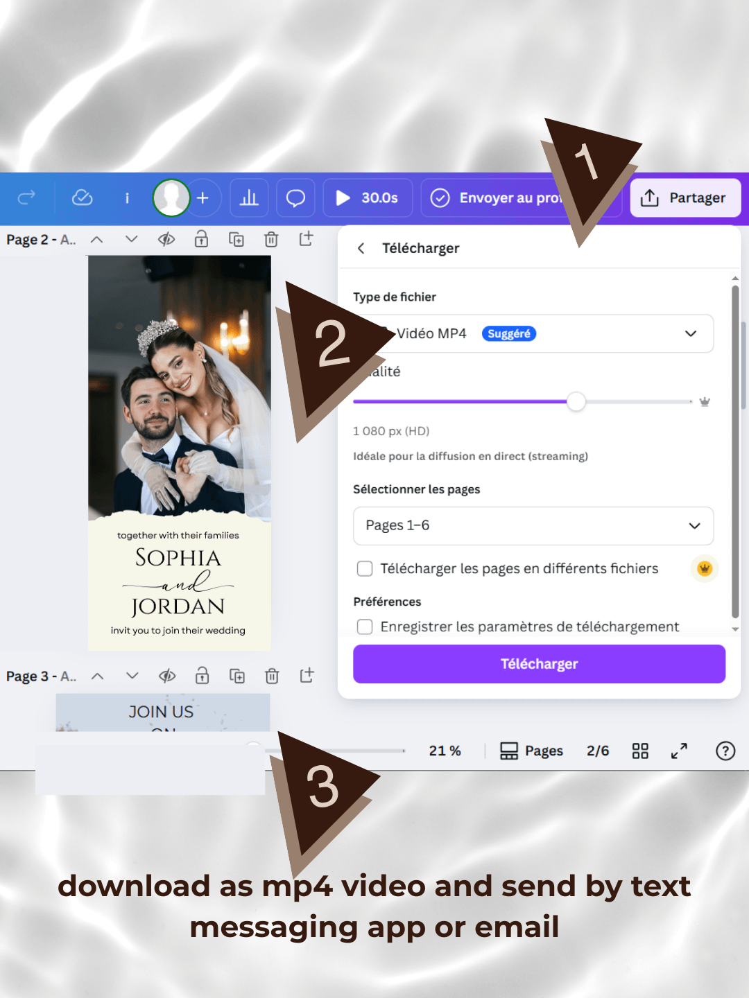The image size is (749, 998).
Task: Open the Vidéo MP4 file type dropdown
Action: click(x=690, y=333)
